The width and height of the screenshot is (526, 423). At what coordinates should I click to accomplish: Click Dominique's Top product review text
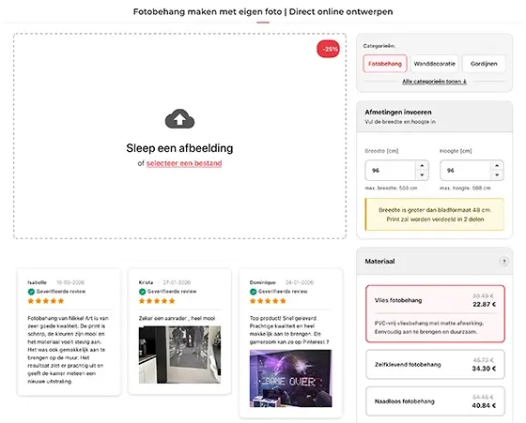289,330
